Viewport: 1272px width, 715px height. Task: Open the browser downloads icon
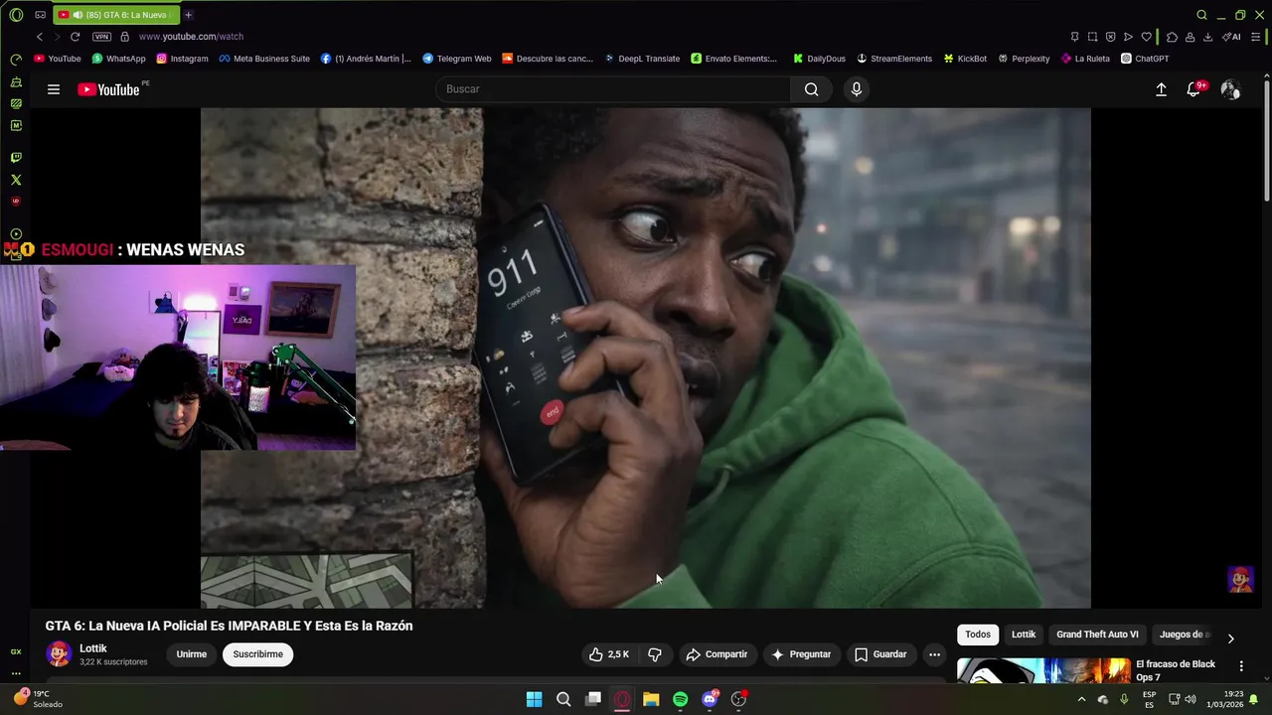point(1207,37)
